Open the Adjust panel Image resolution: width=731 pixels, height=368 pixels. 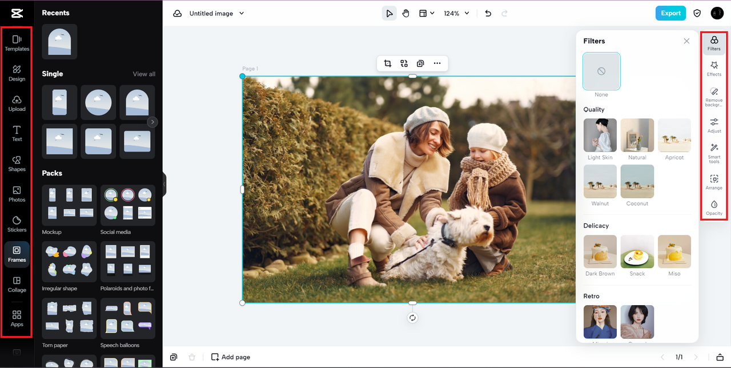point(714,125)
